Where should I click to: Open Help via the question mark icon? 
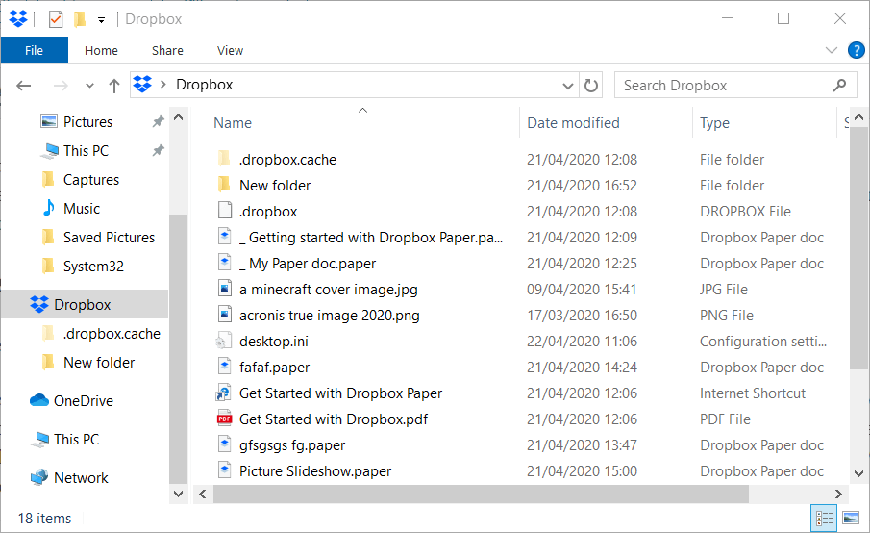(x=857, y=51)
